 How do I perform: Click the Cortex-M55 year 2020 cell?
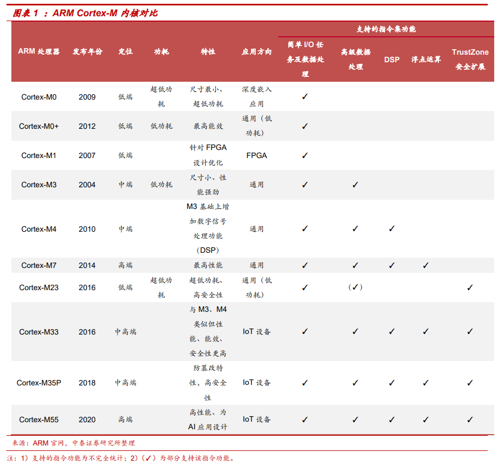87,420
